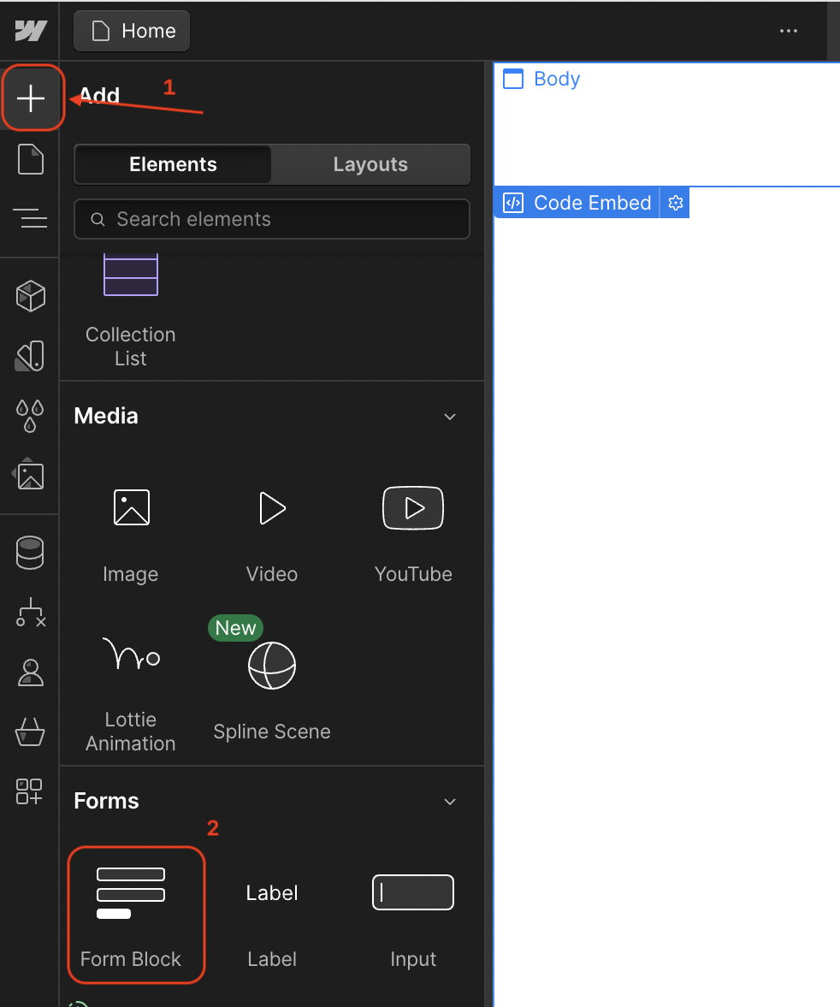Collapse the Media section
840x1007 pixels.
coord(451,417)
